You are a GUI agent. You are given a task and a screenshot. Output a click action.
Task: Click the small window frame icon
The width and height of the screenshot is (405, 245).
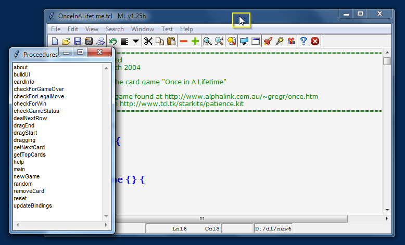(x=256, y=41)
